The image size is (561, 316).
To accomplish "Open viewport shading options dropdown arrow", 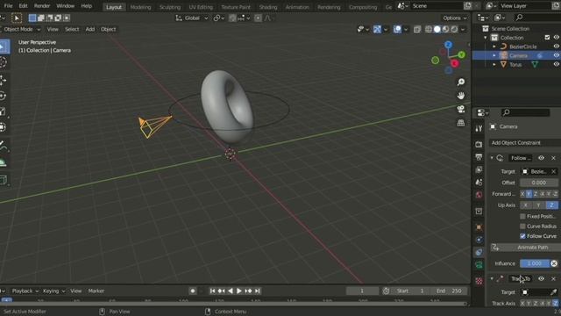I will pos(464,29).
